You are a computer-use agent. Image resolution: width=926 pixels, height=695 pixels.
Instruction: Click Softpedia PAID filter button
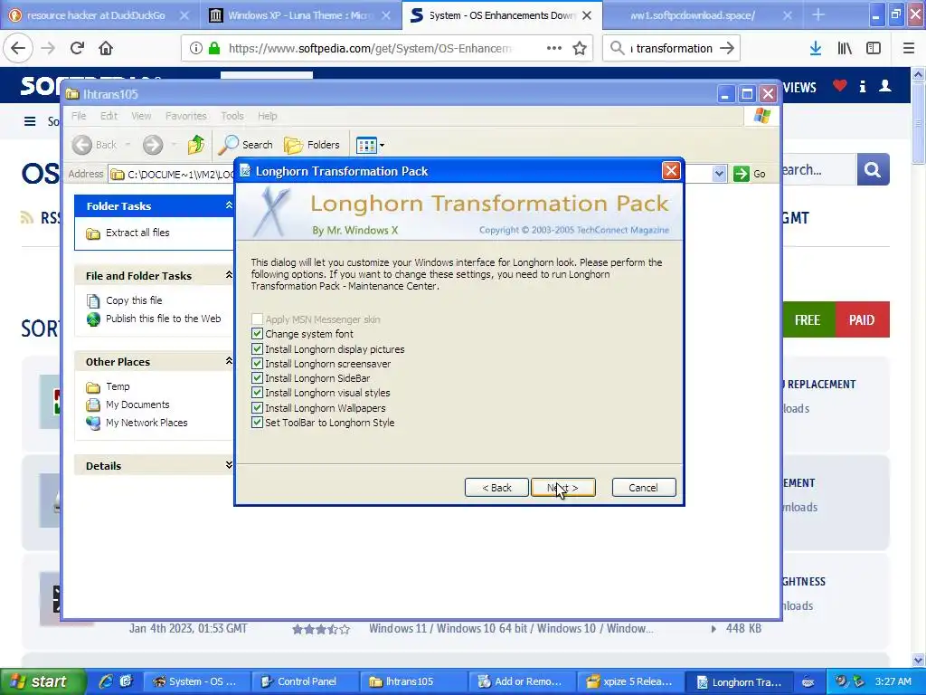[862, 319]
